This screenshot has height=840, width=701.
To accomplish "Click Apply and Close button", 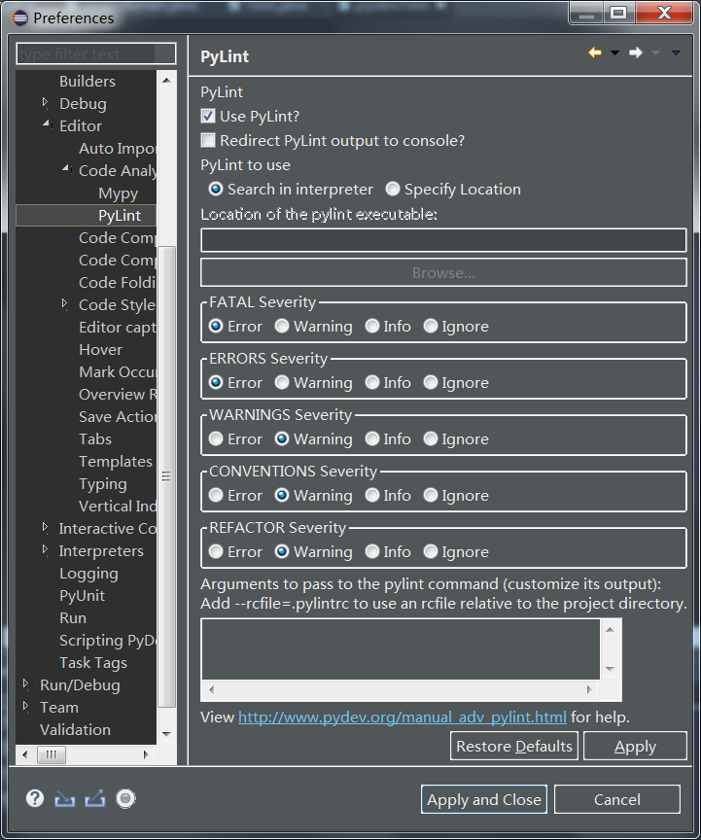I will (484, 799).
